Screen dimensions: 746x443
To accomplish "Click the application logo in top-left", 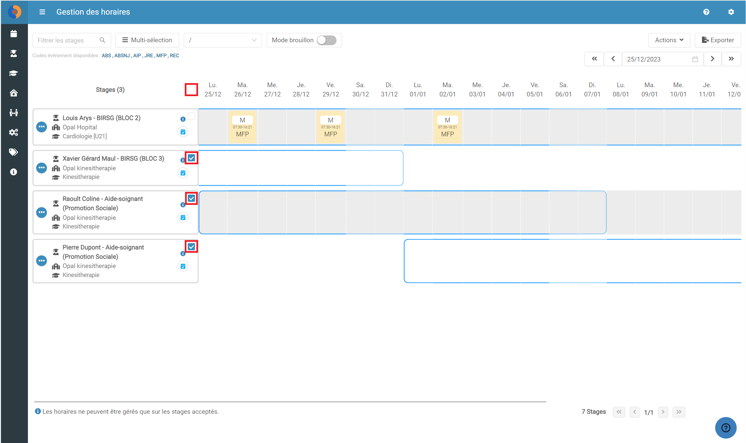I will [x=14, y=12].
